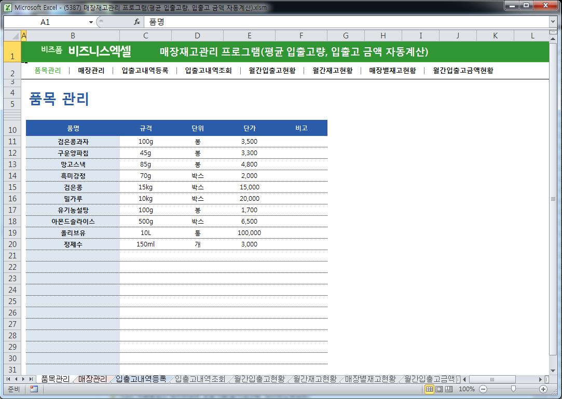Screen dimensions: 562x399
Task: Select the 망고스낵 cell
Action: pyautogui.click(x=73, y=164)
